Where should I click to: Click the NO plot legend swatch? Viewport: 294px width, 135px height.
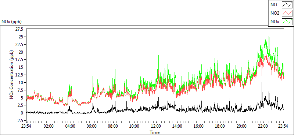coord(287,5)
